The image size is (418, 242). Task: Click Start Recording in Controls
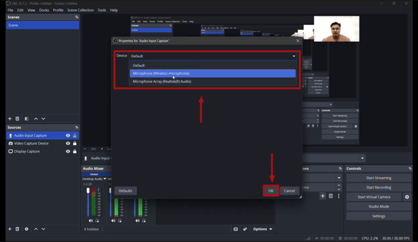pyautogui.click(x=379, y=187)
